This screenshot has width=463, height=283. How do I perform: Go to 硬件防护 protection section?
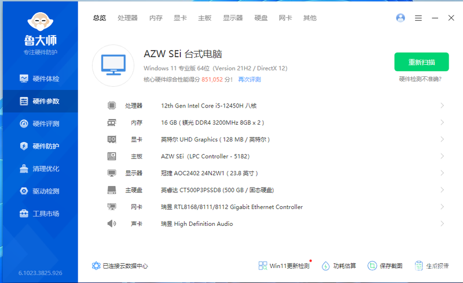click(40, 146)
